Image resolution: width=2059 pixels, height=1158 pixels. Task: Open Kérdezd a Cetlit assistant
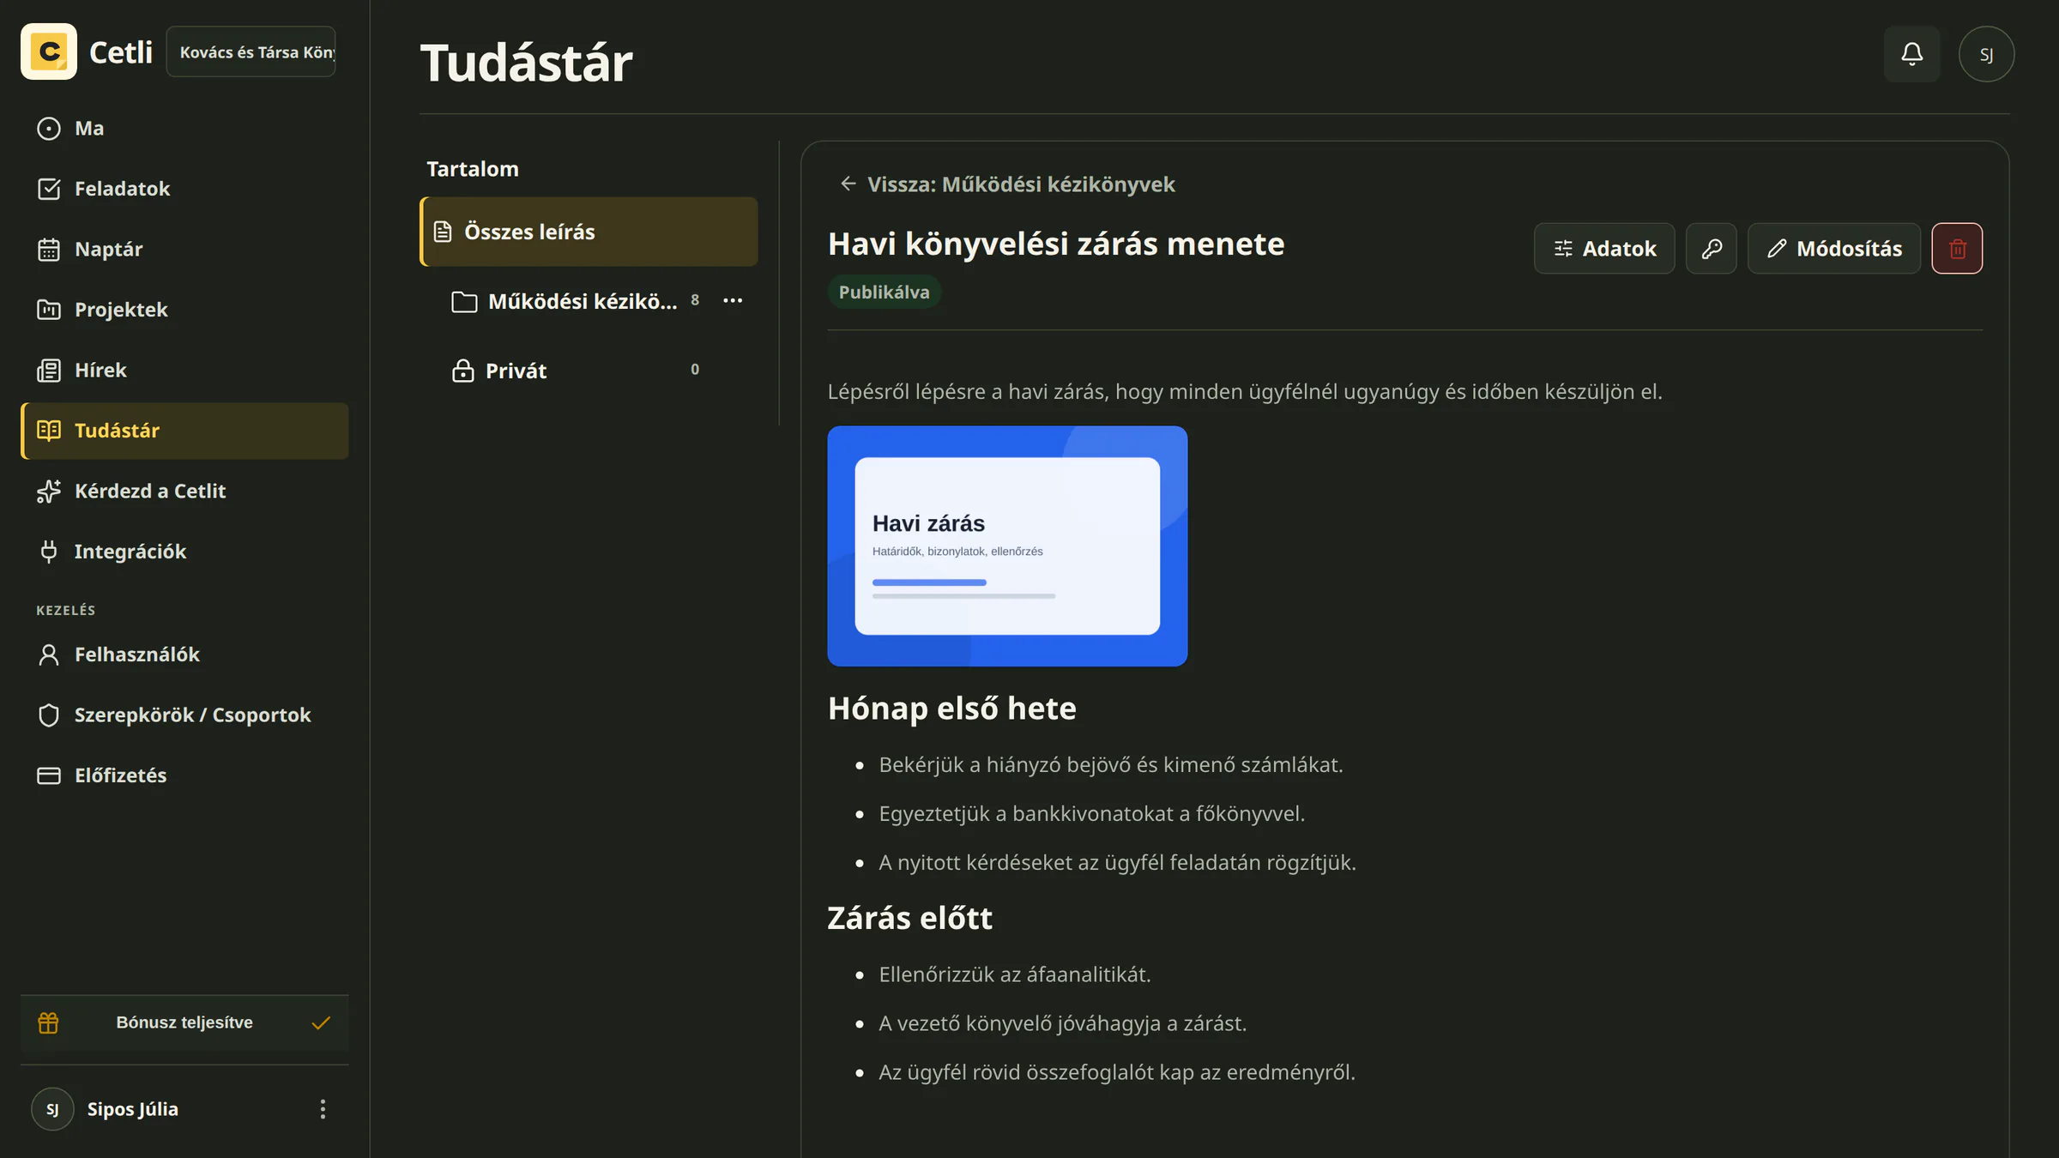click(x=184, y=491)
